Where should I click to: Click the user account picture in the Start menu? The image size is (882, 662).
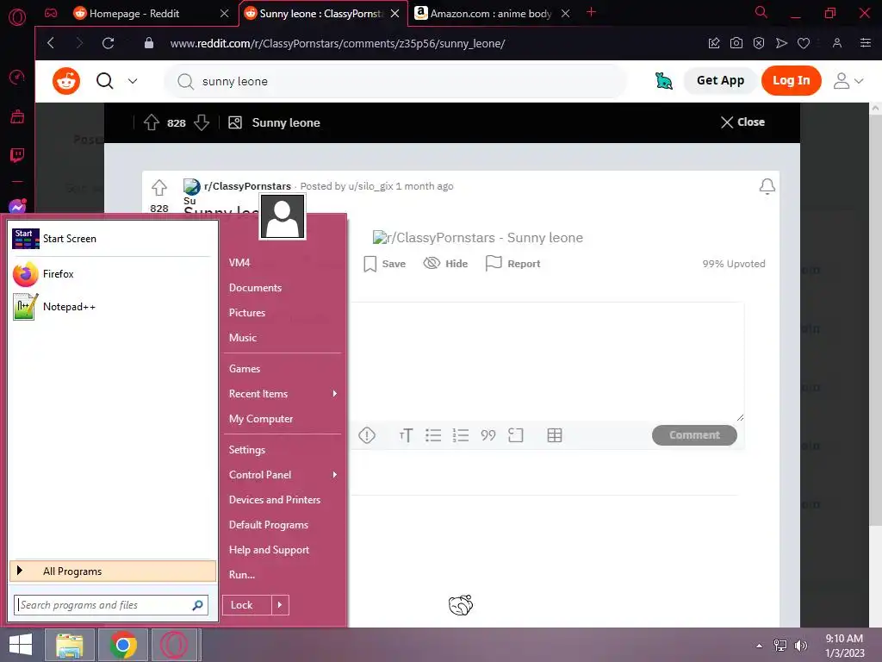point(283,216)
